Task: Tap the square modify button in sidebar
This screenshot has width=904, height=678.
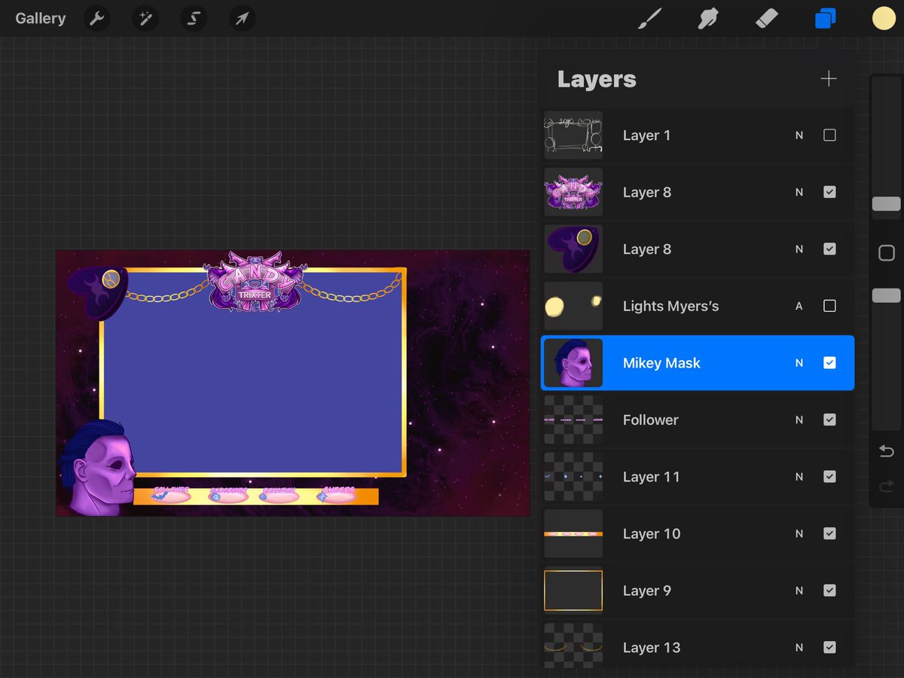Action: [x=887, y=253]
